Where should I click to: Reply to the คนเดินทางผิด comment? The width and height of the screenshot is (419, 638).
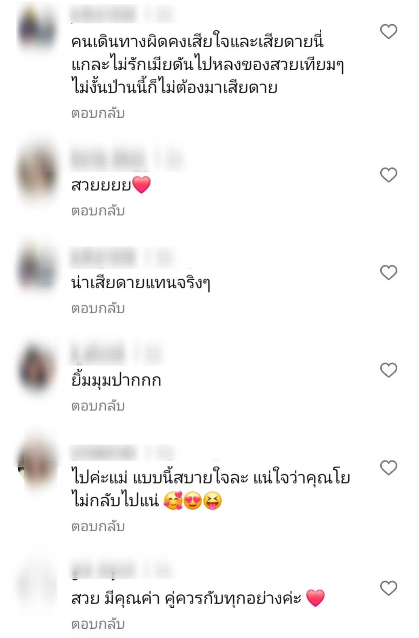[x=98, y=113]
